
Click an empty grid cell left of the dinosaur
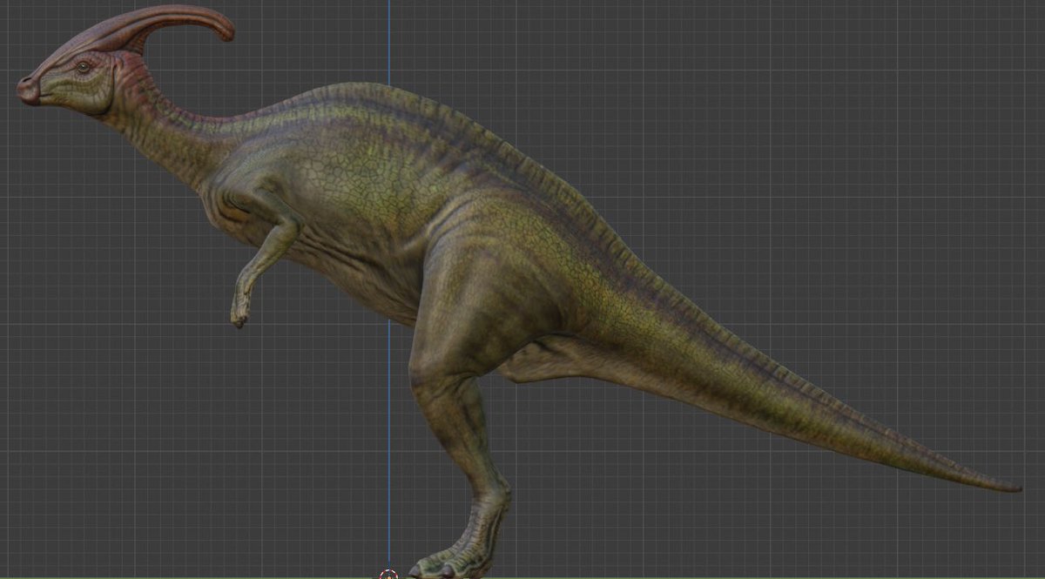coord(87,348)
